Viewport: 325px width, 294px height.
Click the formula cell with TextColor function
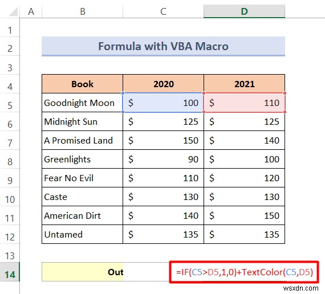point(244,272)
